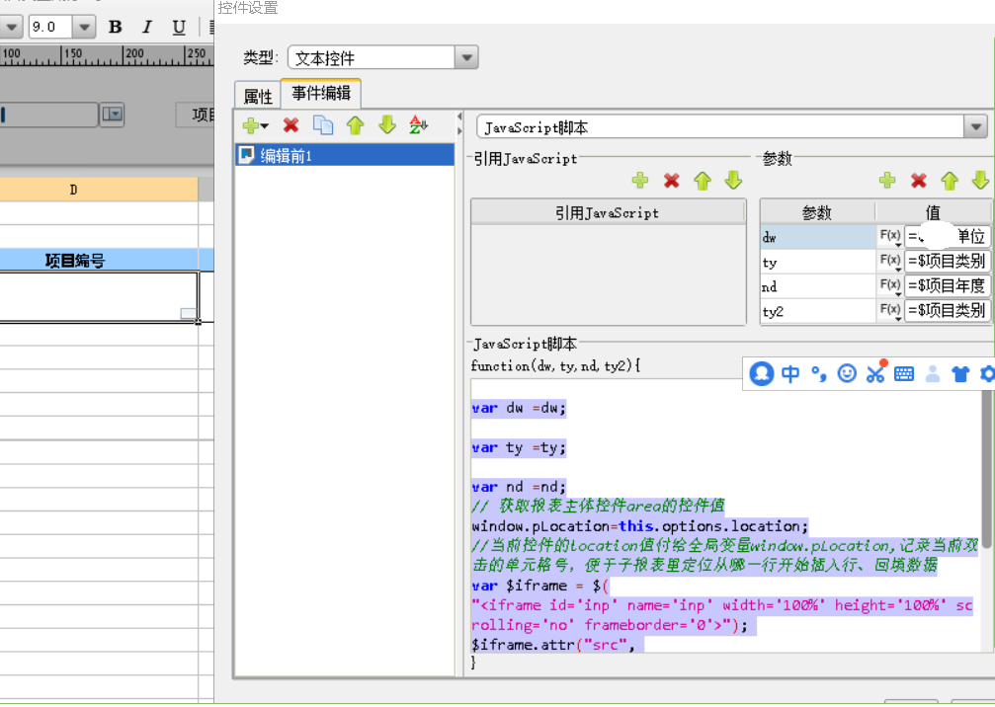This screenshot has width=995, height=707.
Task: Click into the JavaScript code editor
Action: tap(726, 515)
